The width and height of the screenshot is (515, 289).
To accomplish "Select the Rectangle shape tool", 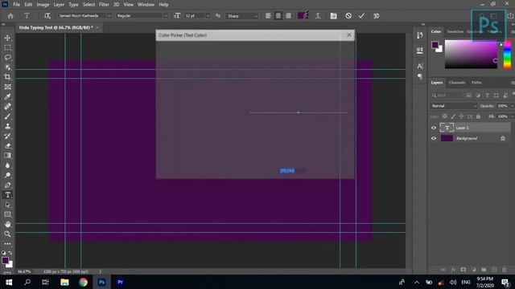I will click(7, 214).
